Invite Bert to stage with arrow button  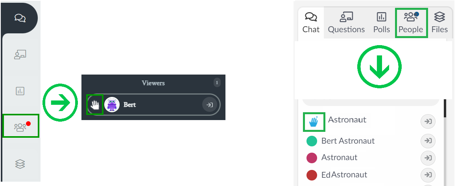click(210, 105)
